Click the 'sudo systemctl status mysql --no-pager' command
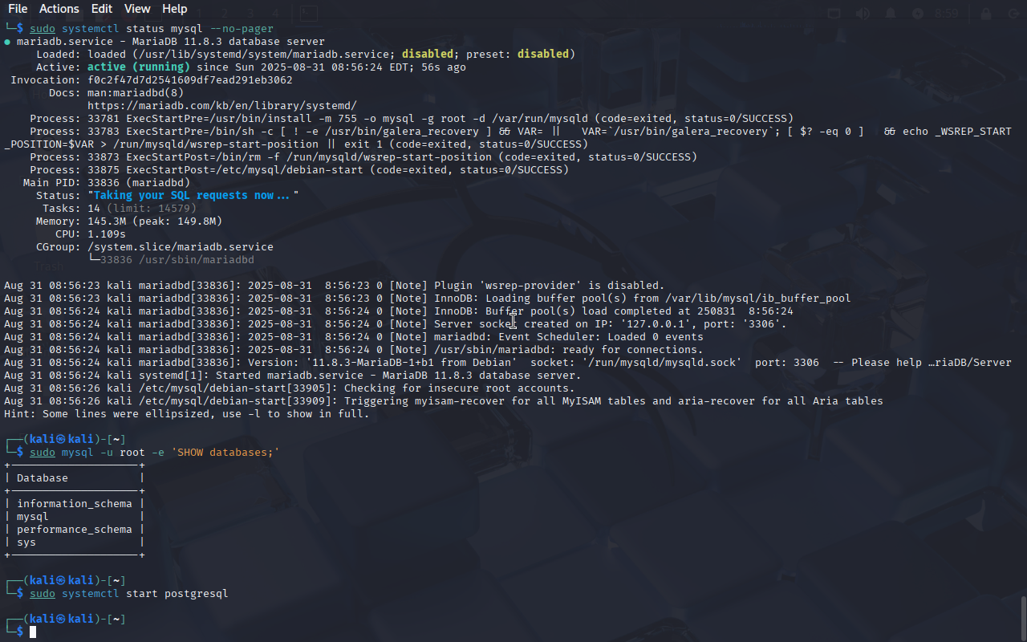1027x642 pixels. click(152, 29)
